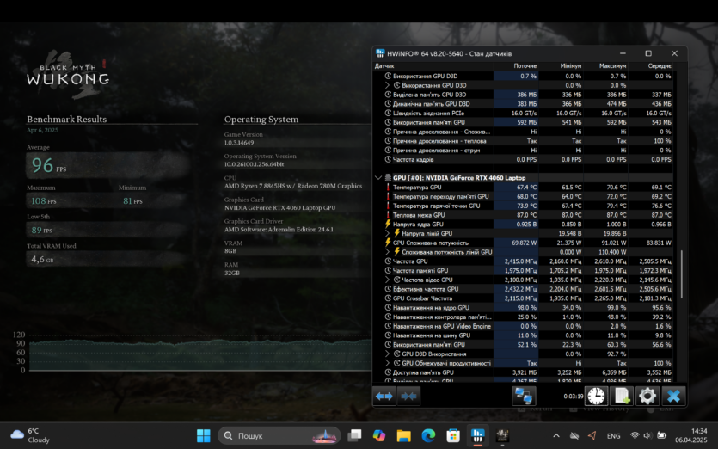Open the weather widget showing 6°C Cloudy
Image resolution: width=718 pixels, height=449 pixels.
click(30, 435)
